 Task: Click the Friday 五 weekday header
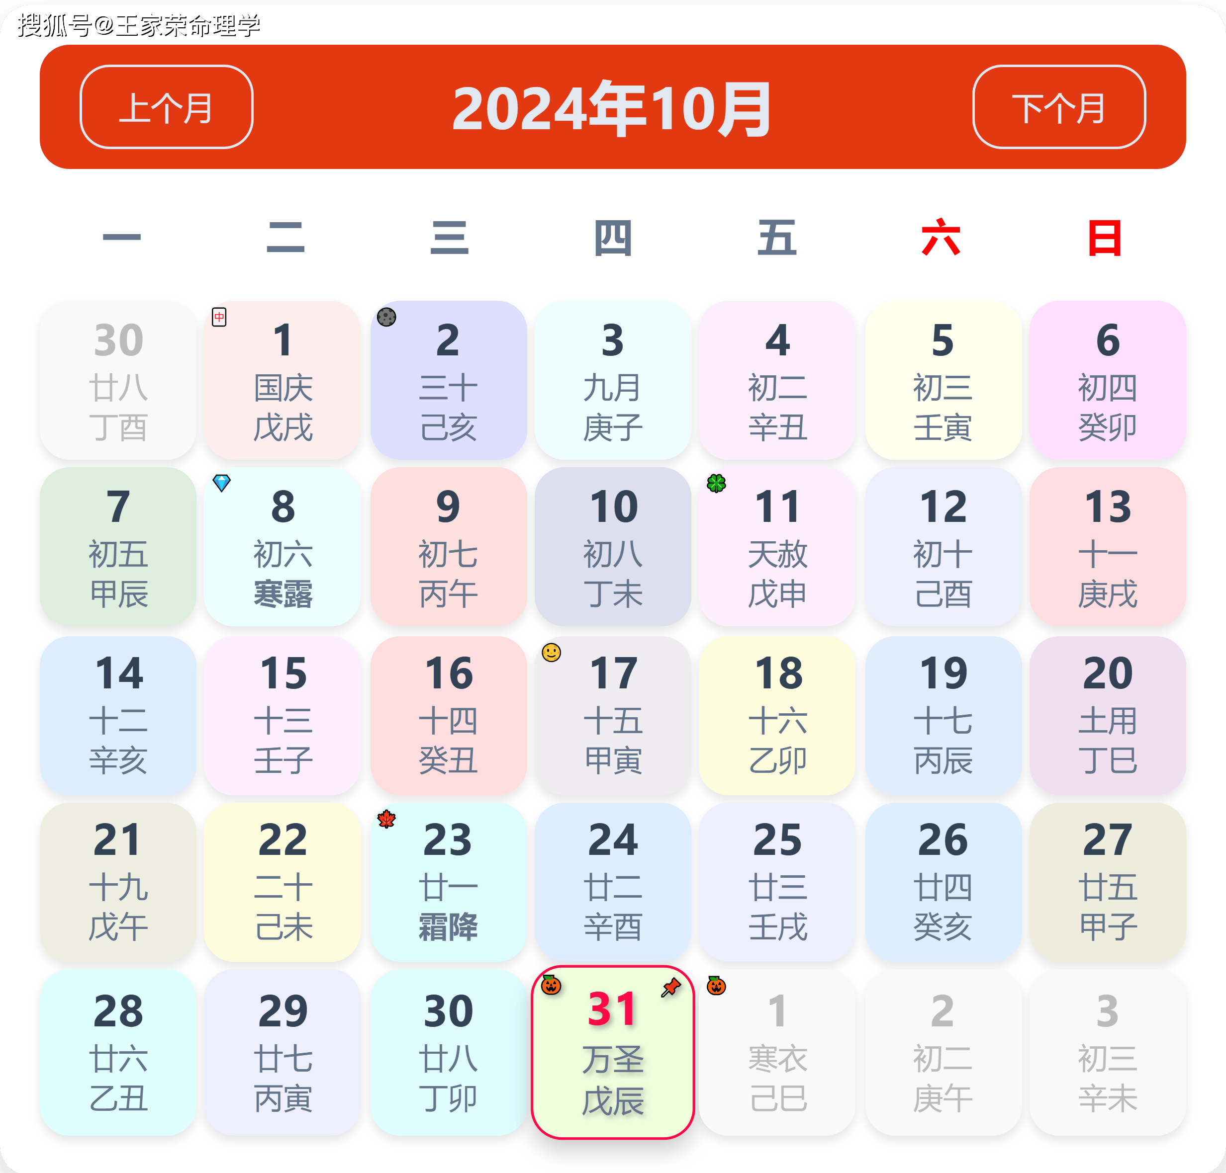[777, 237]
